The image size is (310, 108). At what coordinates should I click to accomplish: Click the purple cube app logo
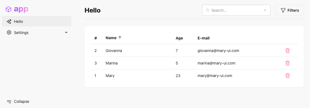coord(8,9)
